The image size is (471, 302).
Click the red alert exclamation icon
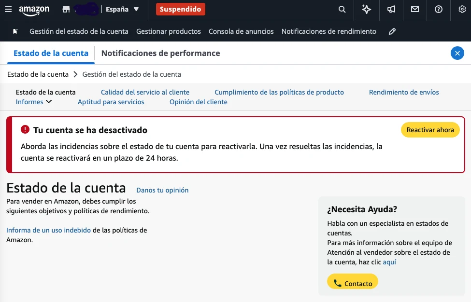[x=25, y=130]
